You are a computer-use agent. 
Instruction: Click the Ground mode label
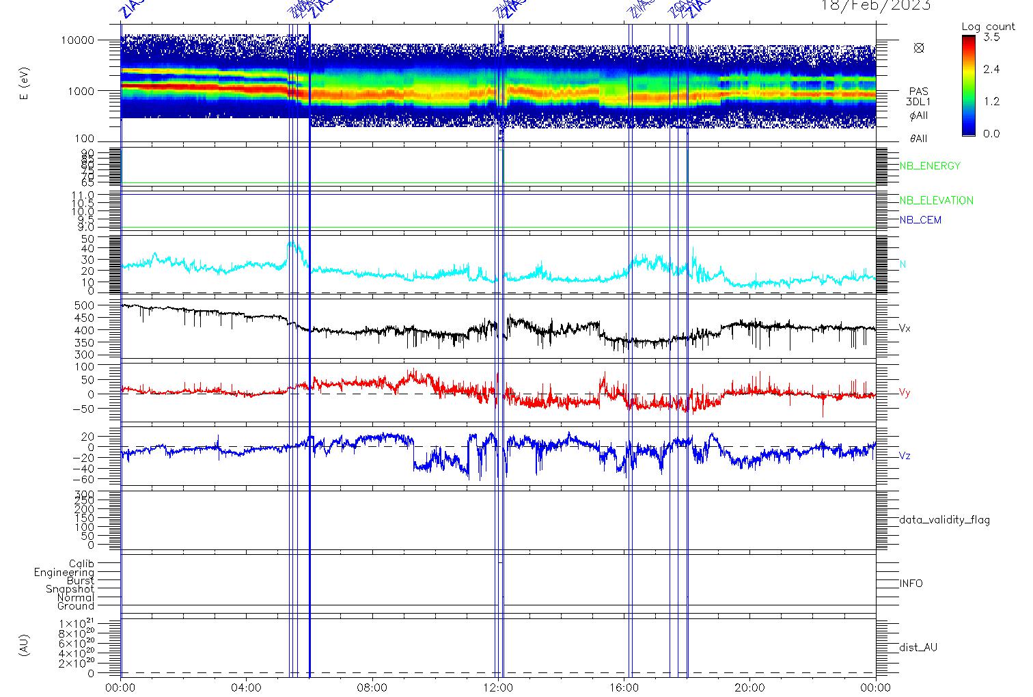click(76, 606)
